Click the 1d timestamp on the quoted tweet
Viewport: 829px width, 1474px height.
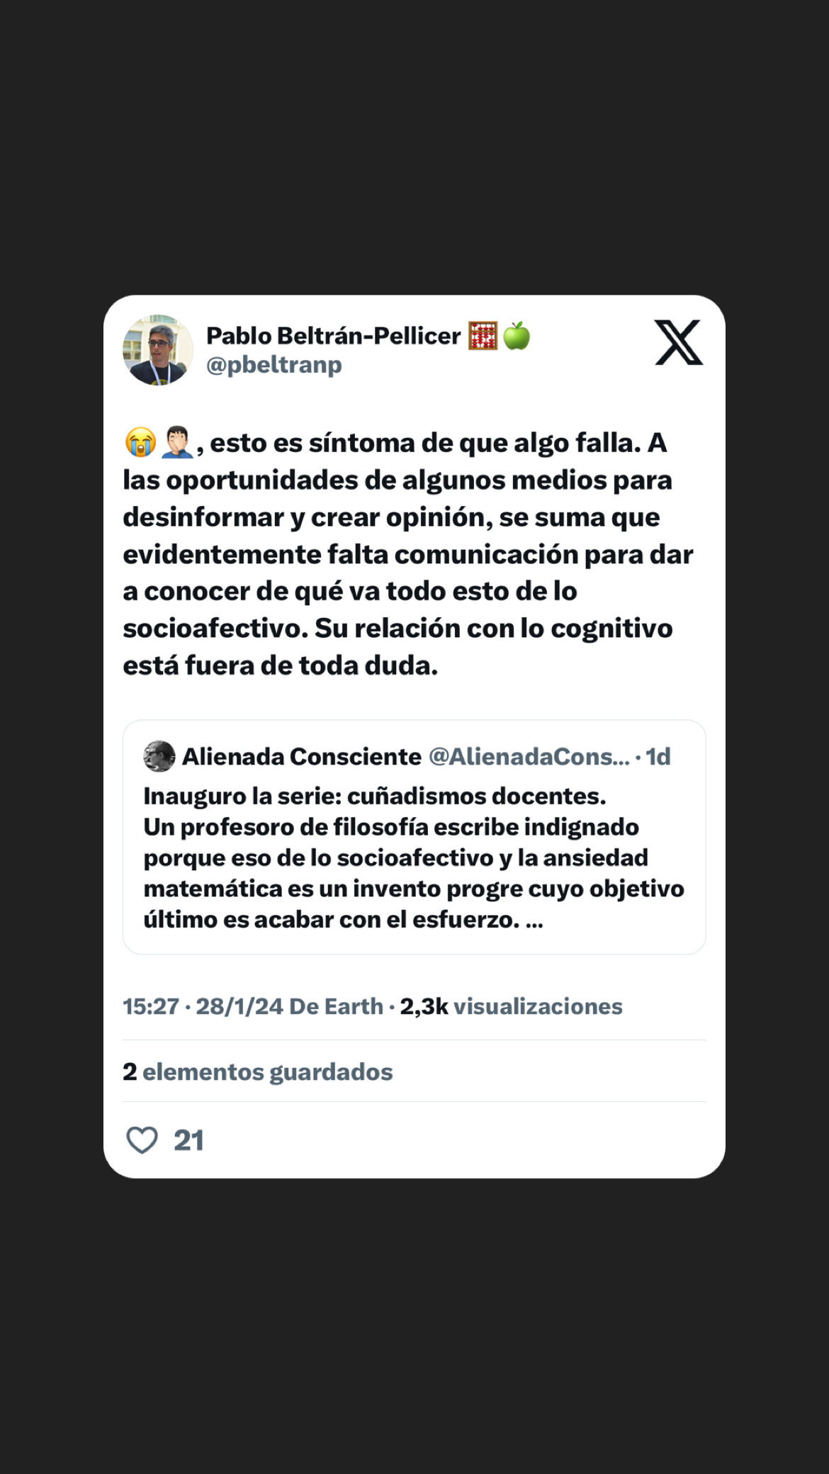(x=658, y=757)
